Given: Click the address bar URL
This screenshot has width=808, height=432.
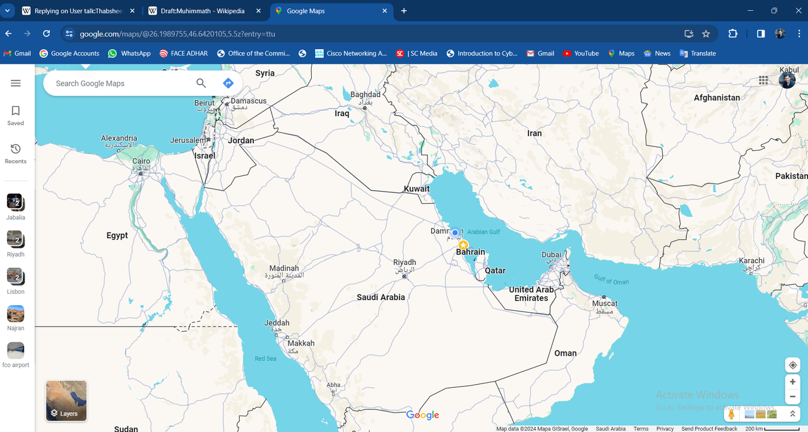Looking at the screenshot, I should tap(177, 34).
